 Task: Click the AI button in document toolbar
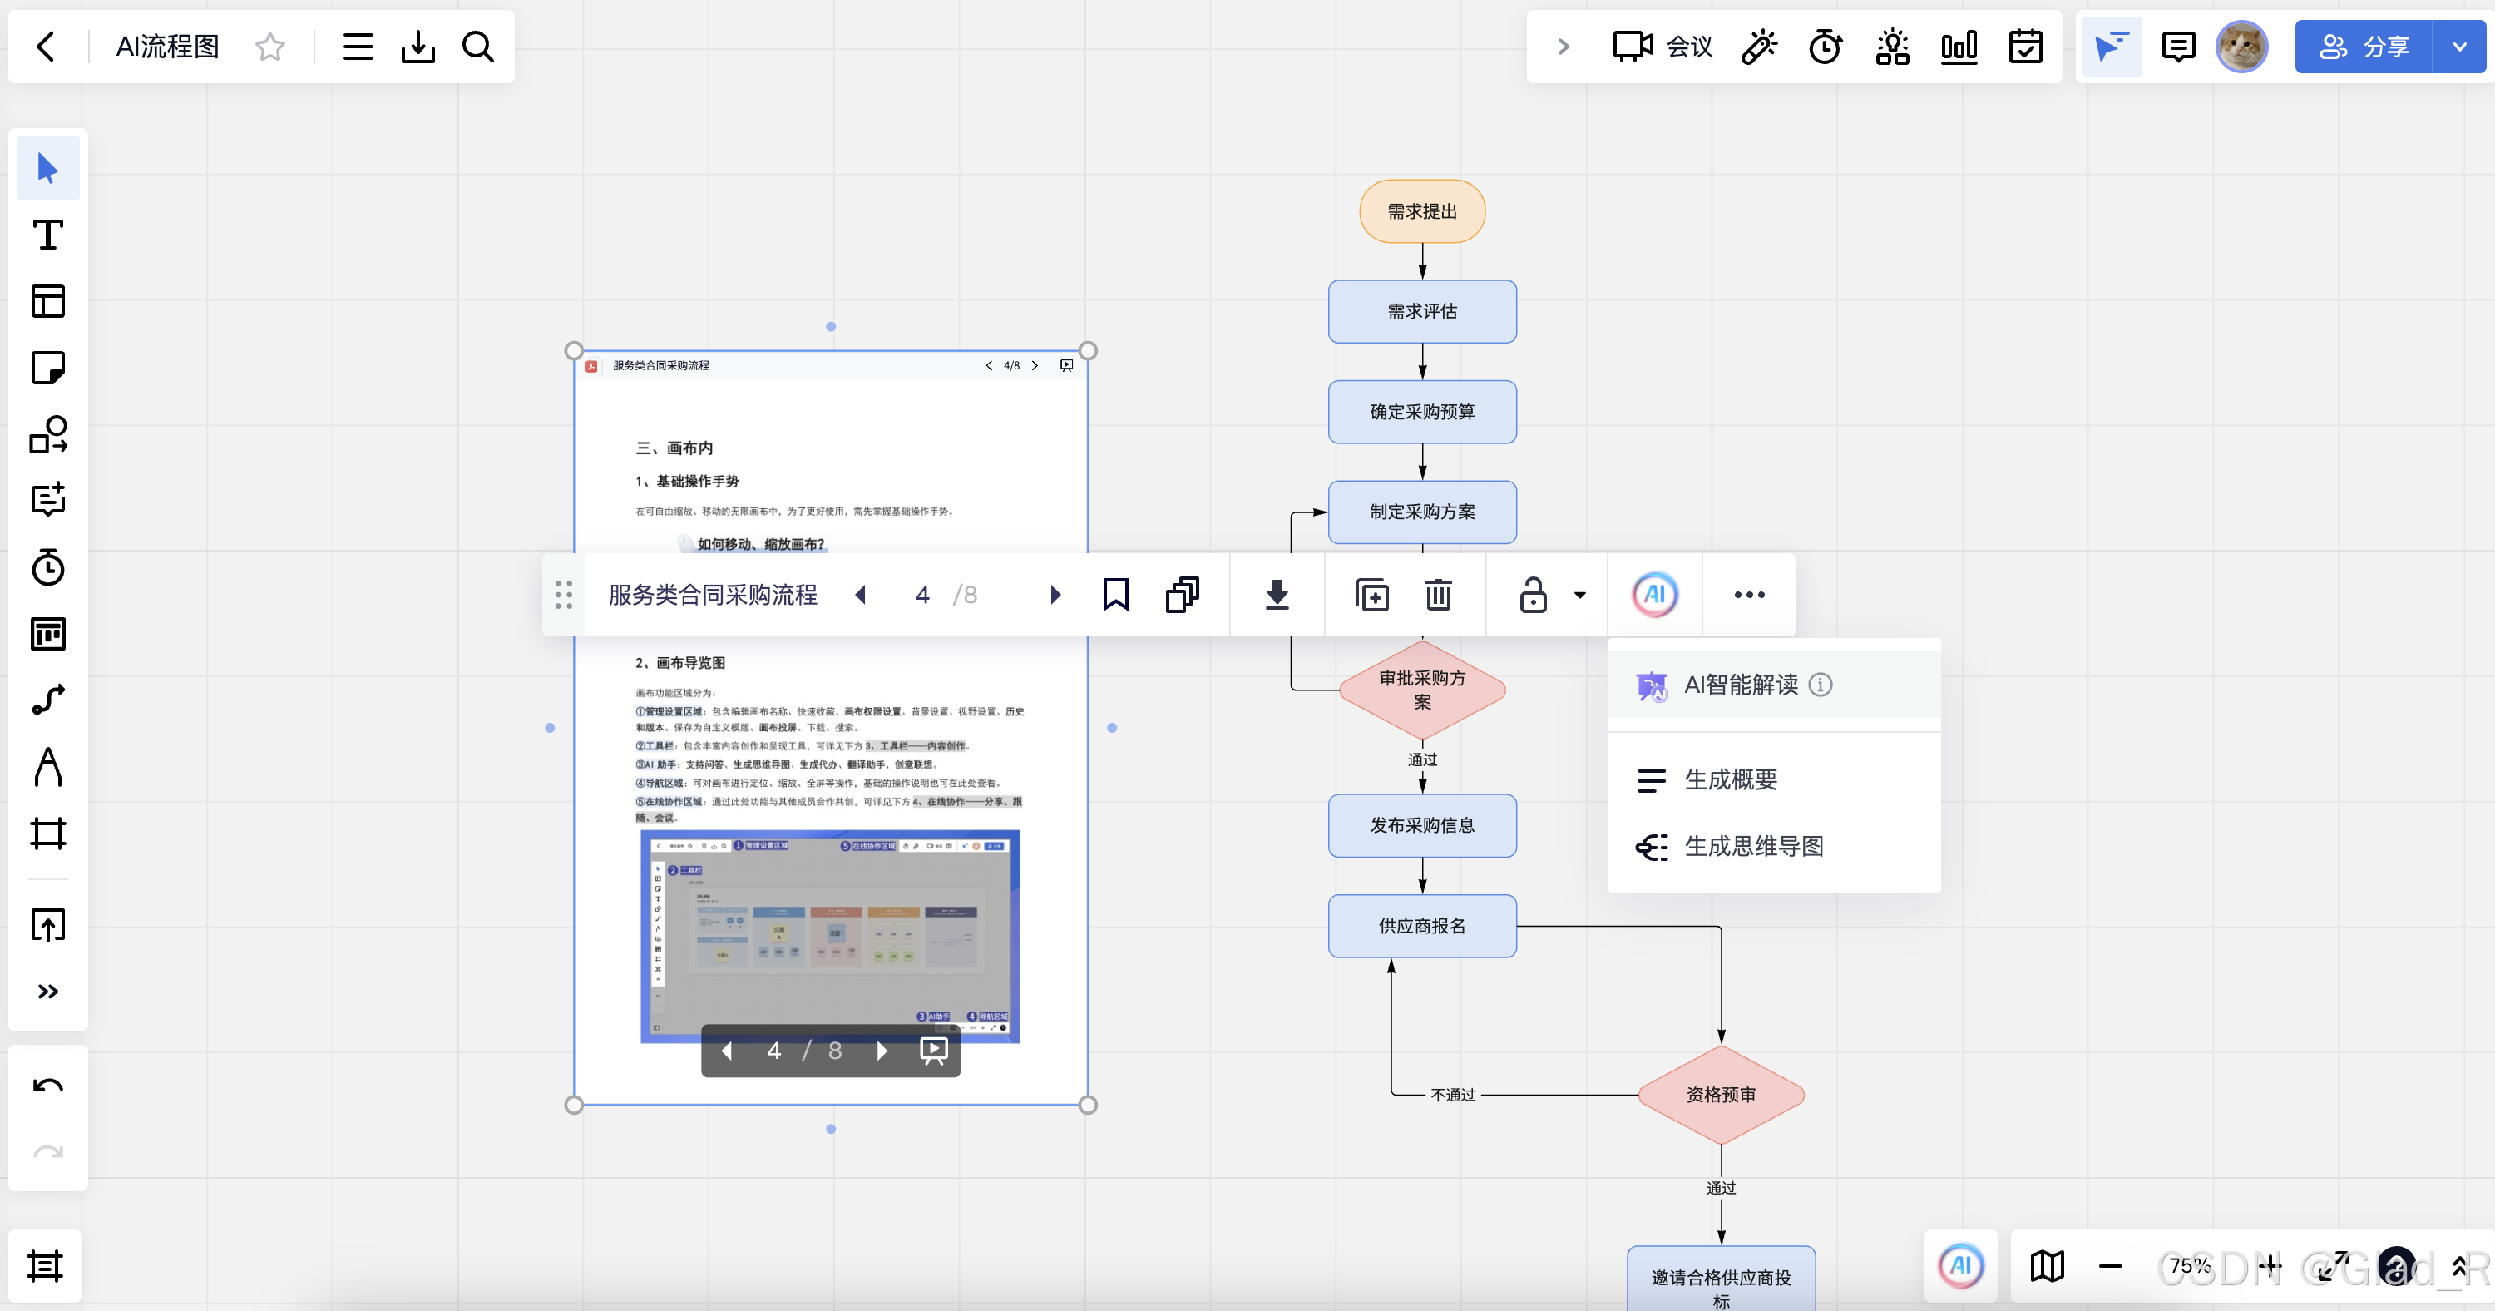pyautogui.click(x=1654, y=594)
